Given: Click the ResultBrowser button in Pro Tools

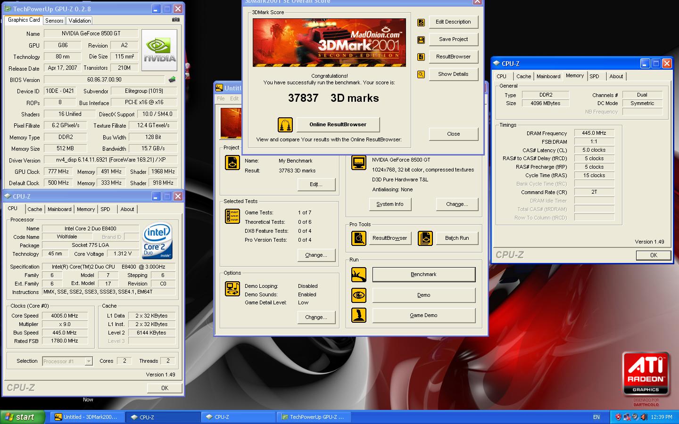Looking at the screenshot, I should (390, 238).
